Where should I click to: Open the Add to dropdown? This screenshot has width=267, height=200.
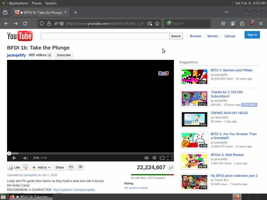[41, 167]
